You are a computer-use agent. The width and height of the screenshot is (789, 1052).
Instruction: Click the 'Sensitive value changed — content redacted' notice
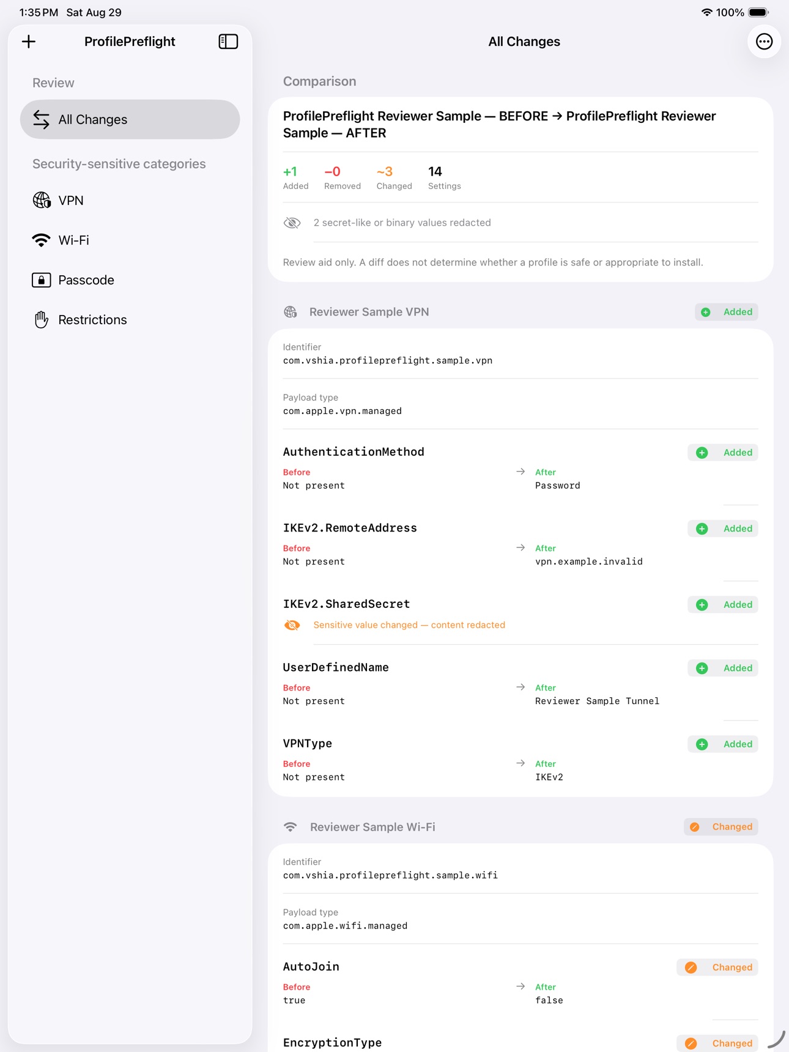pos(409,625)
